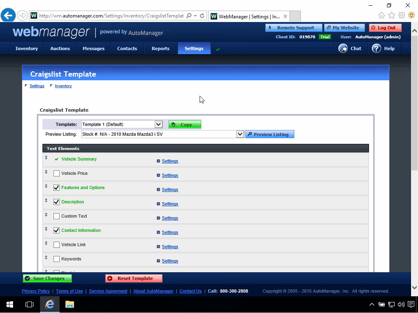Open My Website button

tap(345, 28)
